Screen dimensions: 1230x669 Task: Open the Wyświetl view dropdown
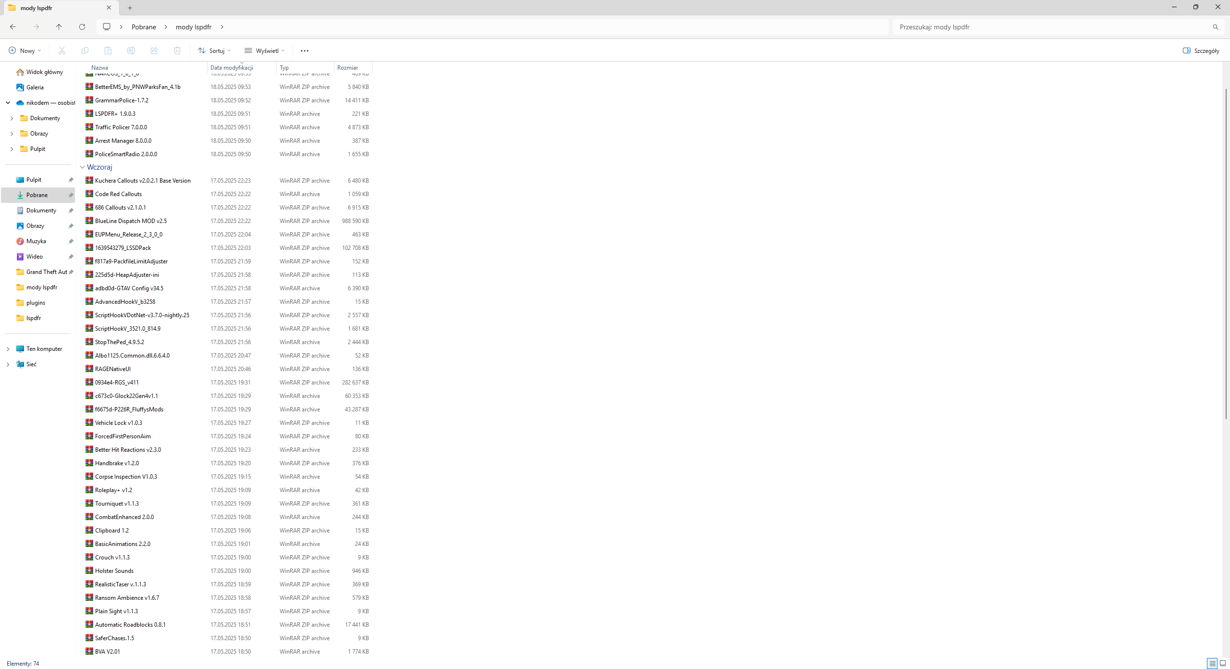point(265,50)
